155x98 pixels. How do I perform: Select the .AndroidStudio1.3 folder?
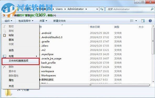click(x=52, y=37)
